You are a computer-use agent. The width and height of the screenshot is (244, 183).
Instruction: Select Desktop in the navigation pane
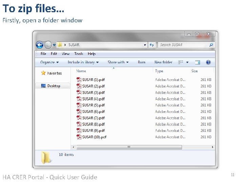(53, 86)
